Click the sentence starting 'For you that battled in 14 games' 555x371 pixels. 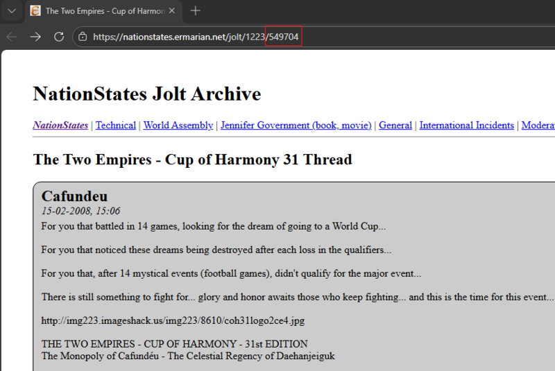[x=214, y=226]
